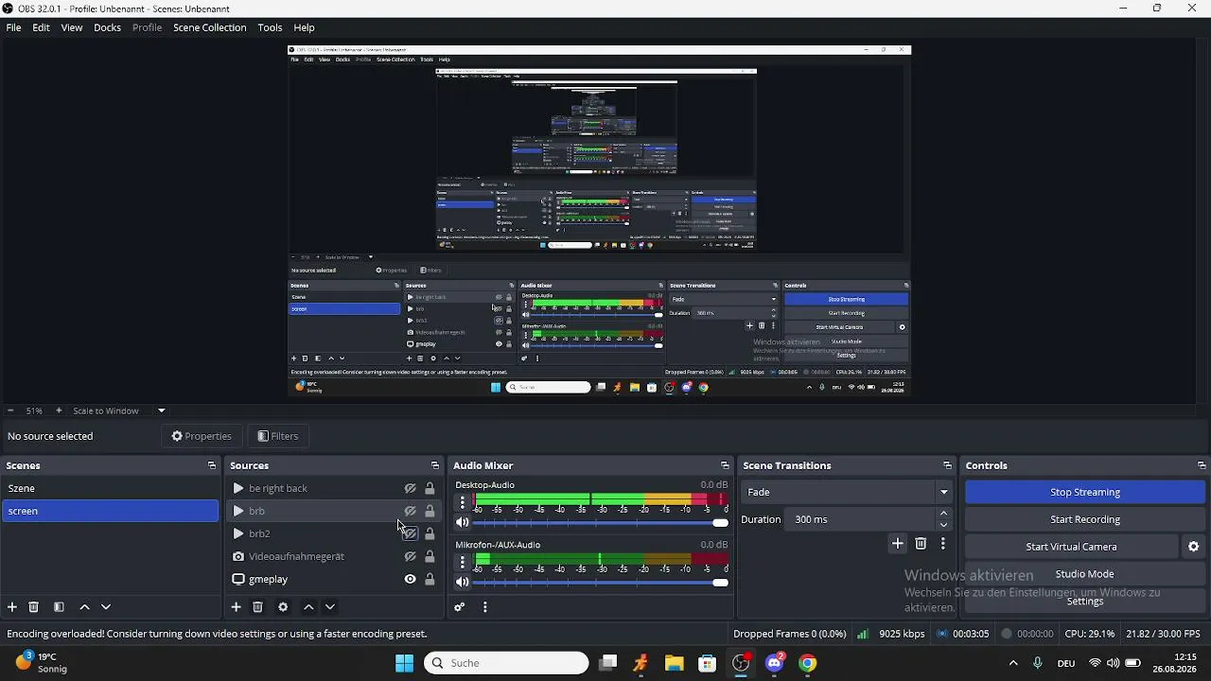Click the Stop Streaming button
This screenshot has width=1211, height=681.
click(1085, 492)
